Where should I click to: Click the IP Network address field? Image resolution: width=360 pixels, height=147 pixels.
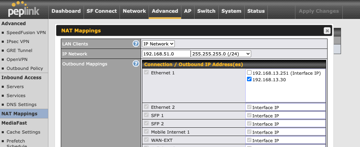166,54
